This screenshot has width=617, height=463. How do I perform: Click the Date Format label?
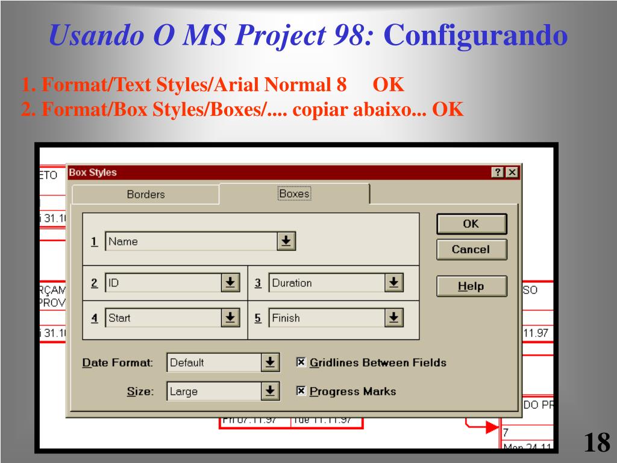click(x=117, y=362)
